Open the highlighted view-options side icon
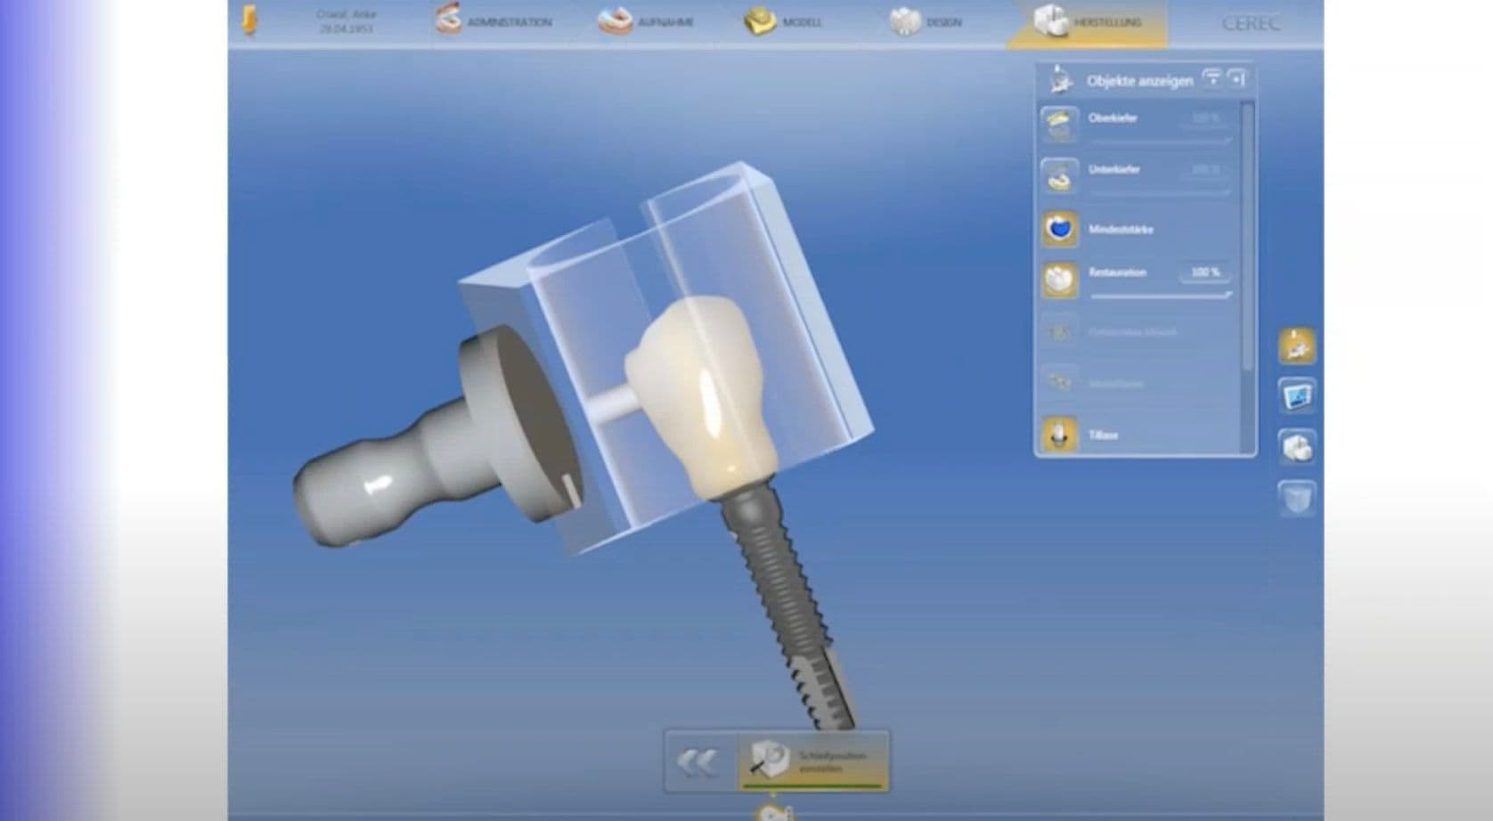 point(1297,345)
